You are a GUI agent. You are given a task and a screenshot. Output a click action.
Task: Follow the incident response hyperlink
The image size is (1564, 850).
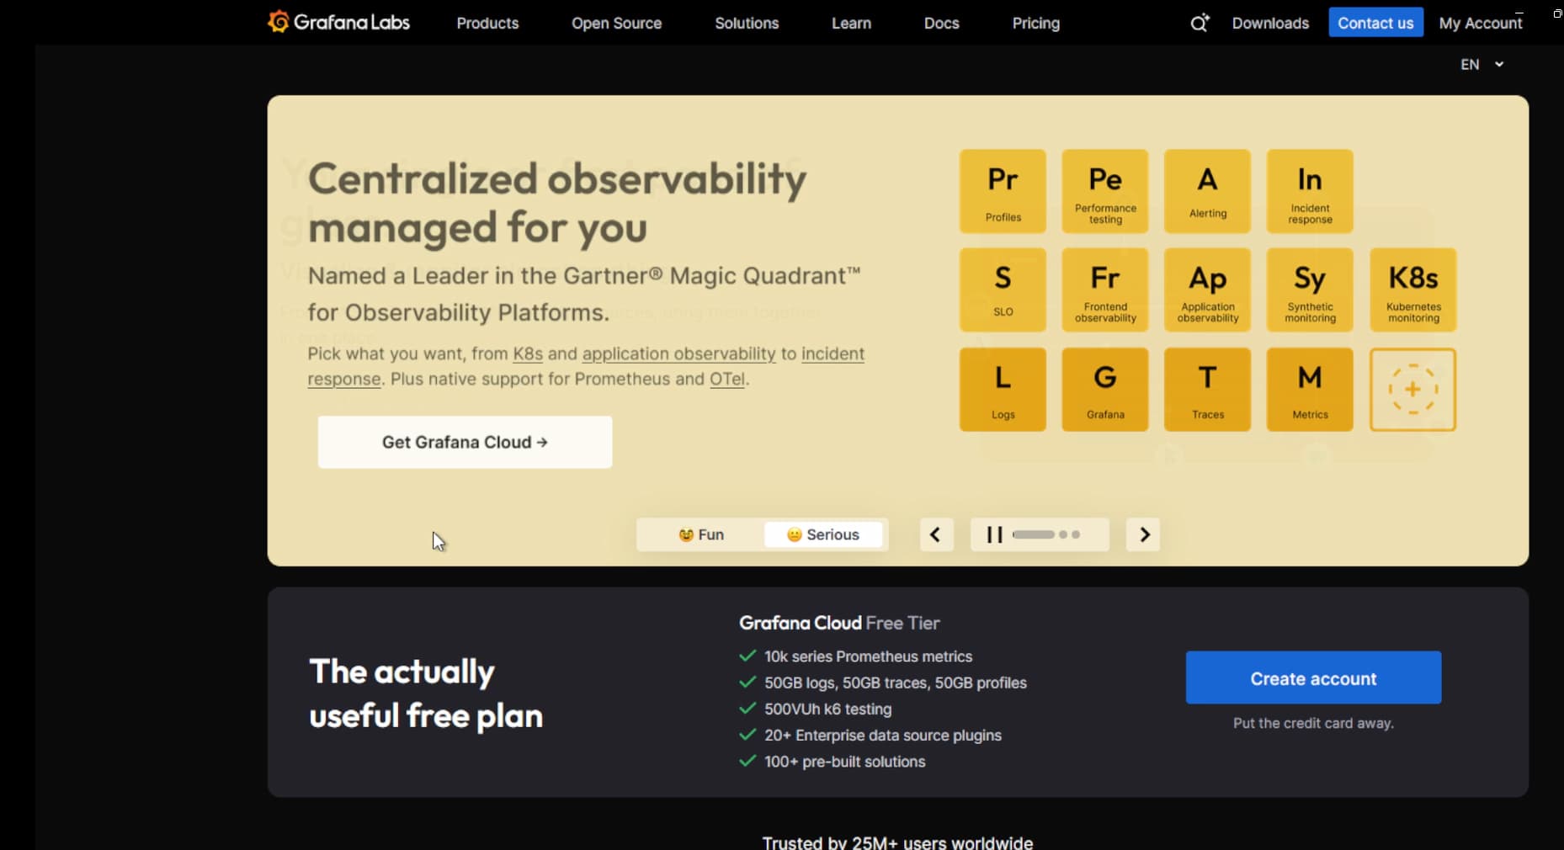tap(833, 353)
